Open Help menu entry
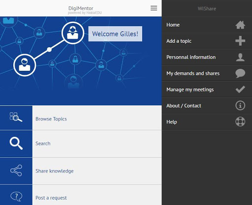Image resolution: width=252 pixels, height=205 pixels. point(207,122)
